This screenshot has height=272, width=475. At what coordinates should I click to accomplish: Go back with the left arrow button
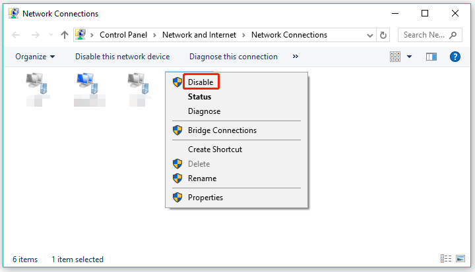[16, 35]
